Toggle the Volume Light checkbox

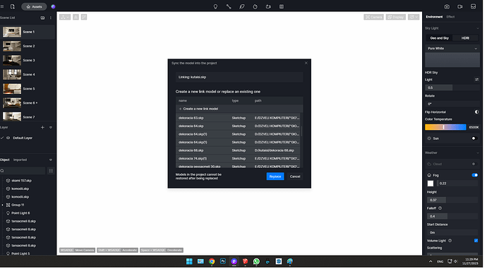pyautogui.click(x=476, y=240)
